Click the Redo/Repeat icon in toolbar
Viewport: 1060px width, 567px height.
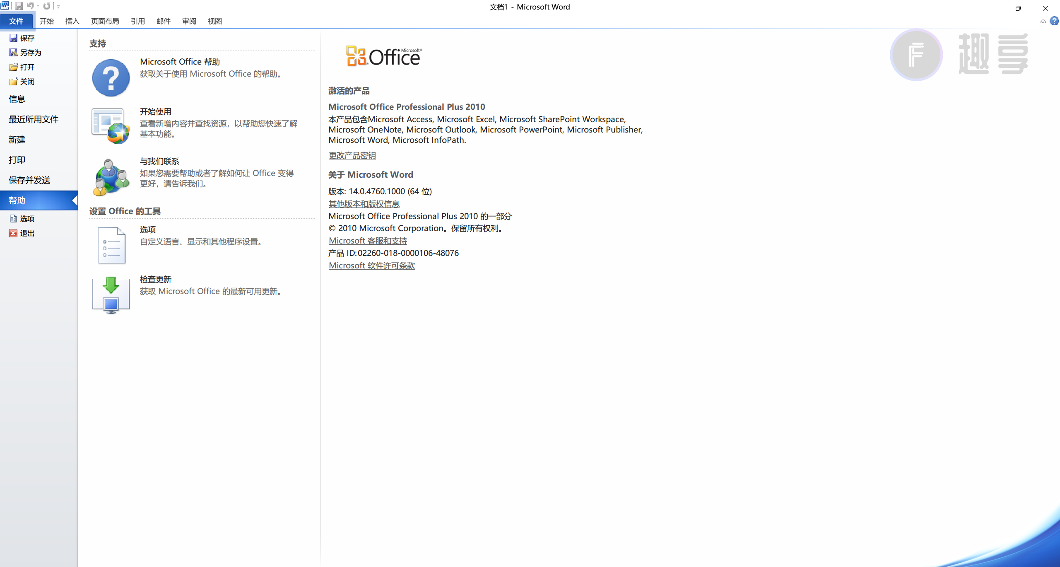[46, 6]
